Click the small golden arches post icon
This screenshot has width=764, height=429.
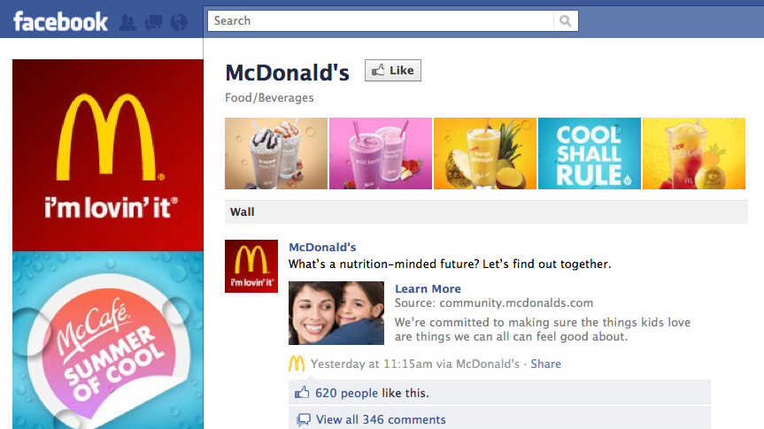(297, 364)
